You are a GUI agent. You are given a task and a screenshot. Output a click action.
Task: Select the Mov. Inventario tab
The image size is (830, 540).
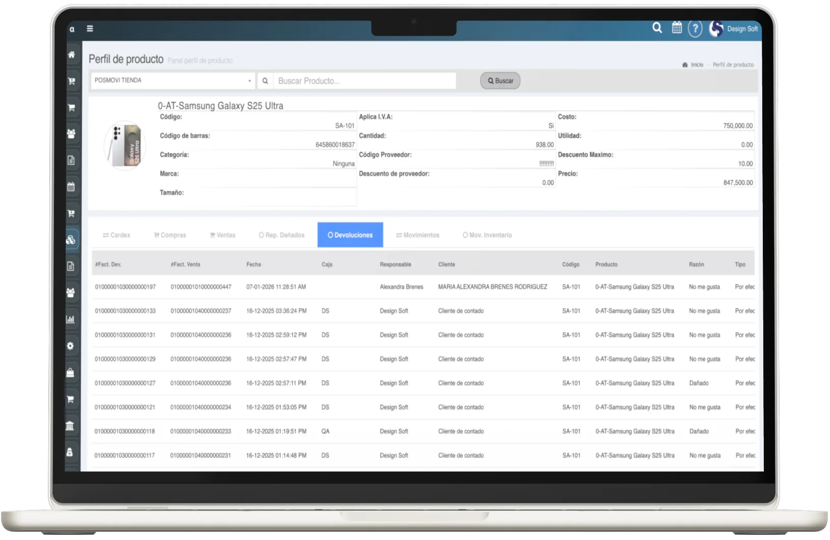[x=487, y=235]
